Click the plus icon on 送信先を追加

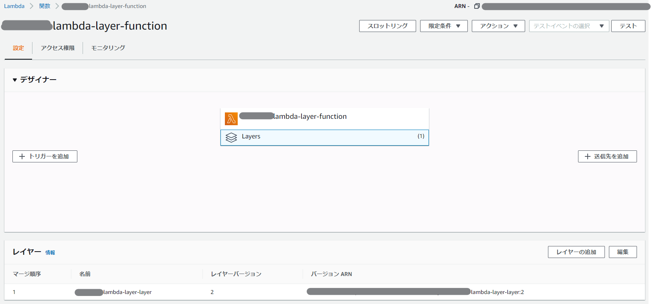[588, 156]
